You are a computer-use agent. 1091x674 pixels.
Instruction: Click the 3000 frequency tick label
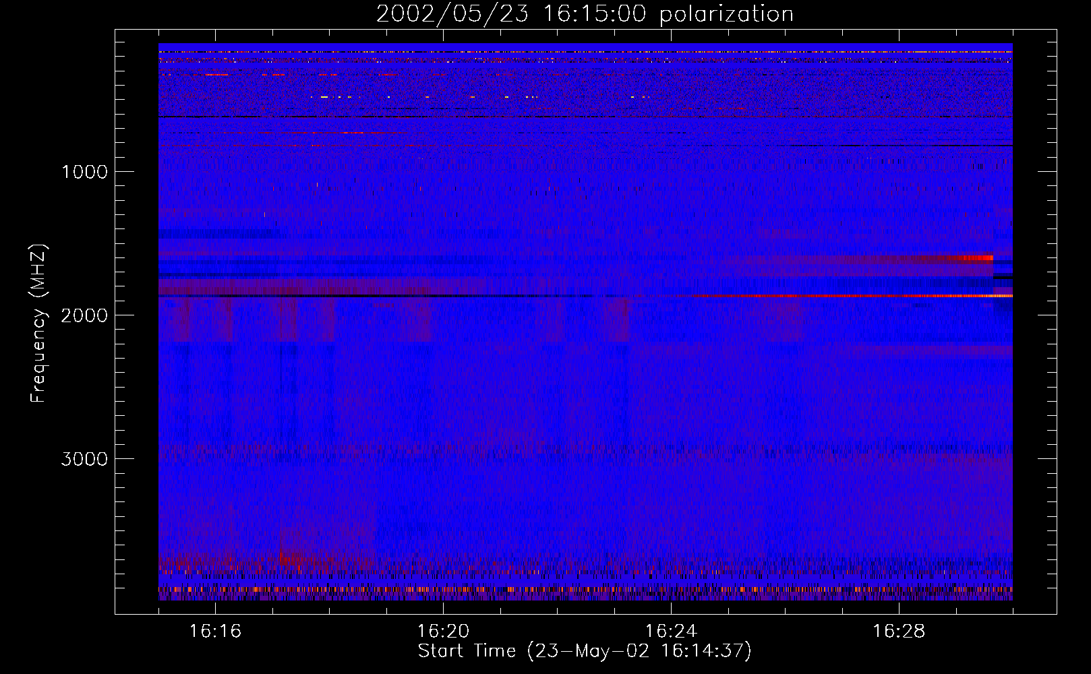click(x=84, y=459)
